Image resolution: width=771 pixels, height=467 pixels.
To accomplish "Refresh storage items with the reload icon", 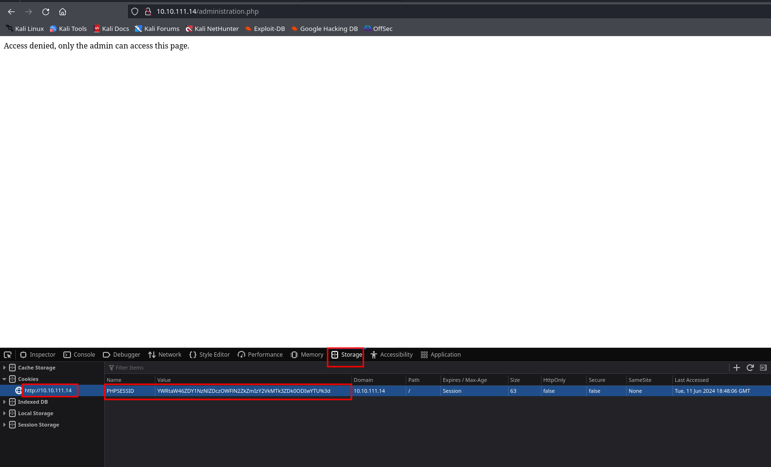I will click(x=750, y=367).
